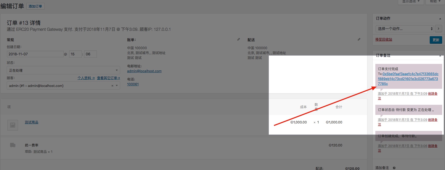Click the shipping truck icon for 统一费率
445x170 pixels.
(x=13, y=145)
